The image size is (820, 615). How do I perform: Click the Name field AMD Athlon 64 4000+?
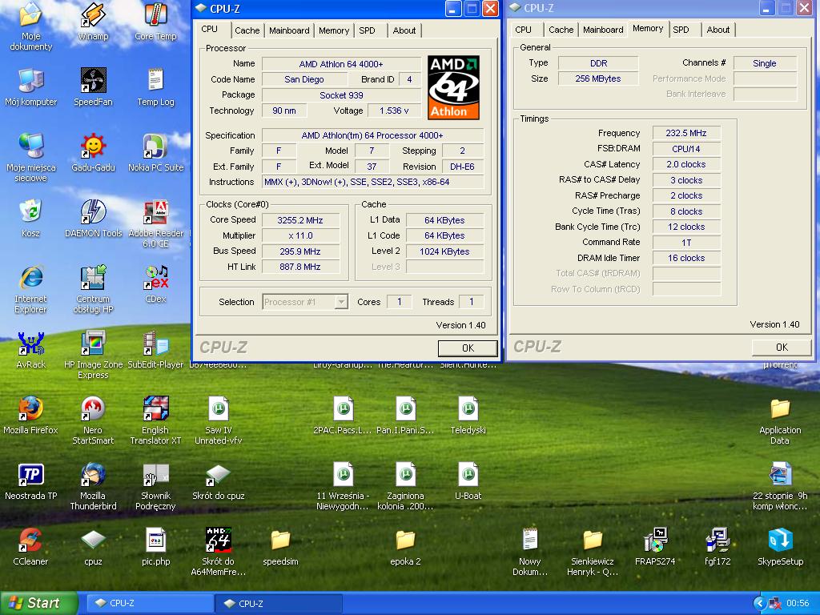pos(341,64)
